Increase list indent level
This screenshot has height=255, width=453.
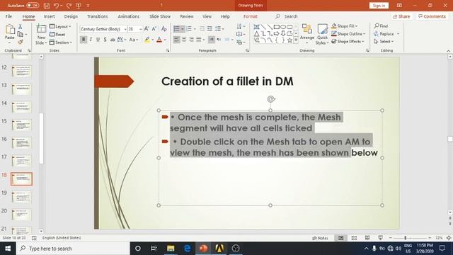point(210,28)
